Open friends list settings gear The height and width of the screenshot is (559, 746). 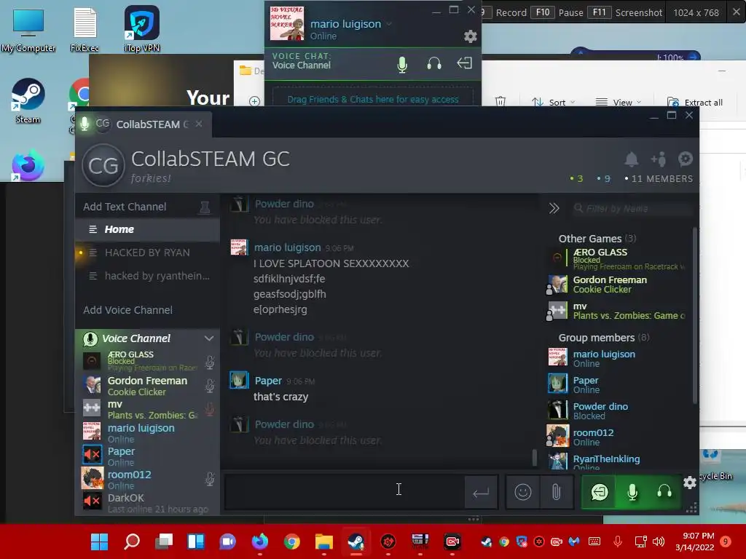470,36
